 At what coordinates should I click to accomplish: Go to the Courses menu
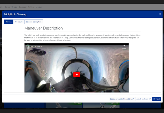14,7
